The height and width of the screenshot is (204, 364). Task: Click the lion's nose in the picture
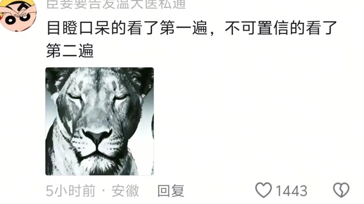tap(97, 136)
